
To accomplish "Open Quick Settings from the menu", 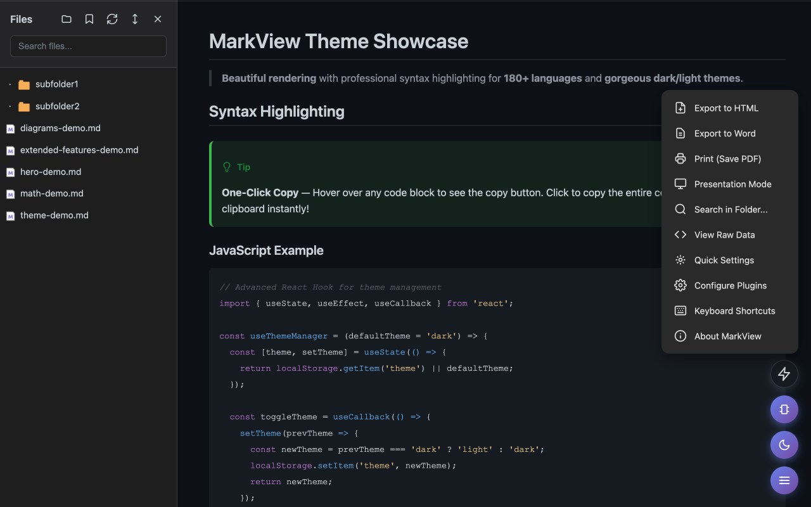I will pyautogui.click(x=730, y=260).
